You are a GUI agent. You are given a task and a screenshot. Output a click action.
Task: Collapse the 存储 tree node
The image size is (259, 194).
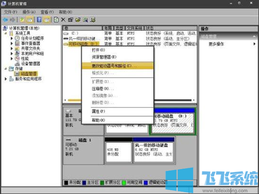(x=6, y=68)
